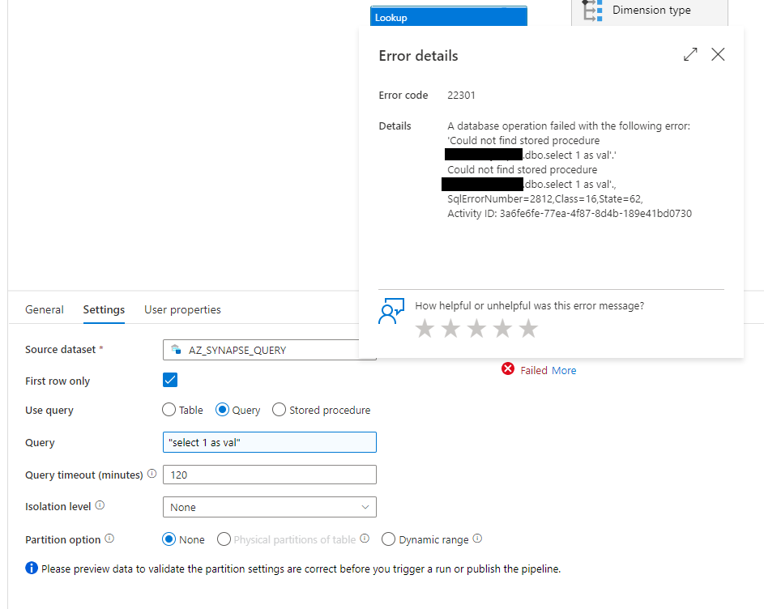
Task: Click the dataset icon beside AZ_SYNAPSE_QUERY
Action: click(x=175, y=350)
